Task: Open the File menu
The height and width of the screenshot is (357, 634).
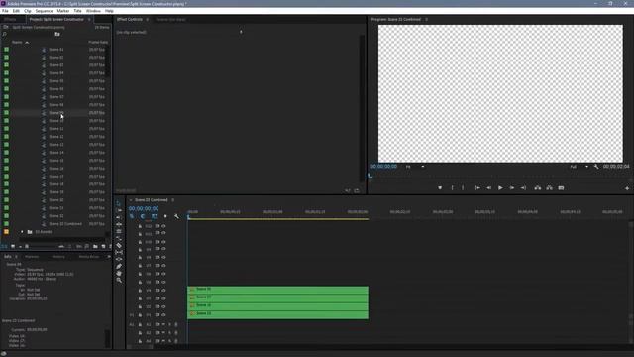Action: coord(5,11)
